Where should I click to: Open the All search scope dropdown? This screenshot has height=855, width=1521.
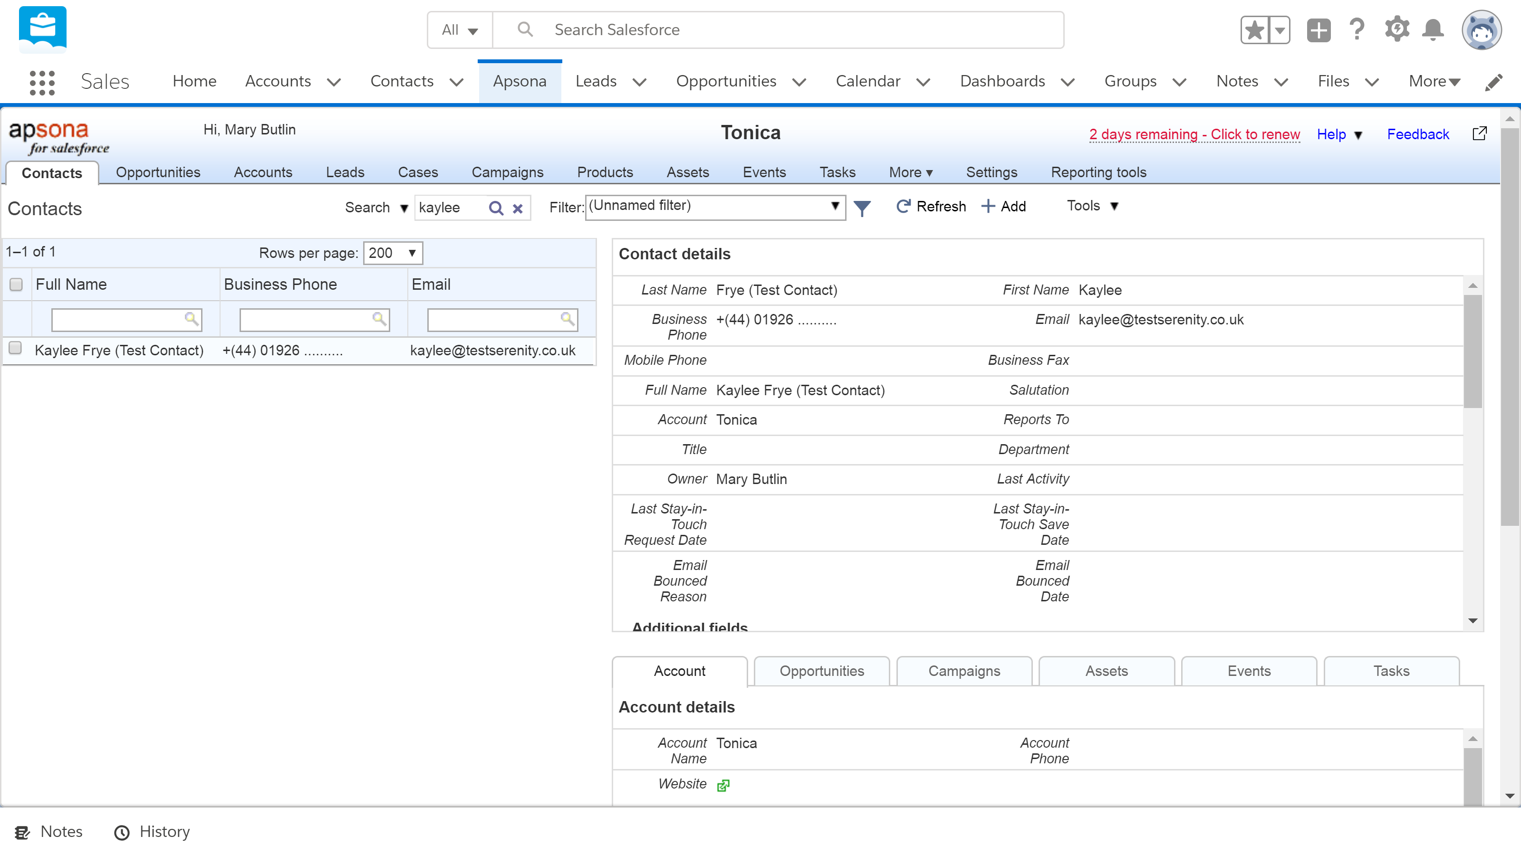(460, 30)
